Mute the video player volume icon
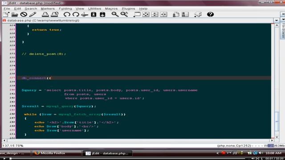 coord(253,159)
